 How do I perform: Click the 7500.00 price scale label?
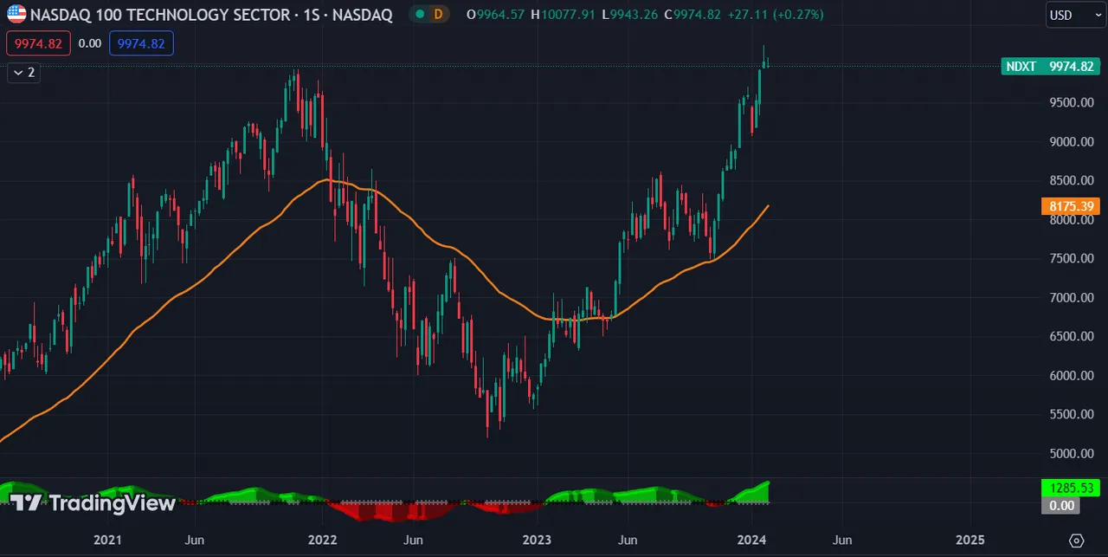[1071, 258]
